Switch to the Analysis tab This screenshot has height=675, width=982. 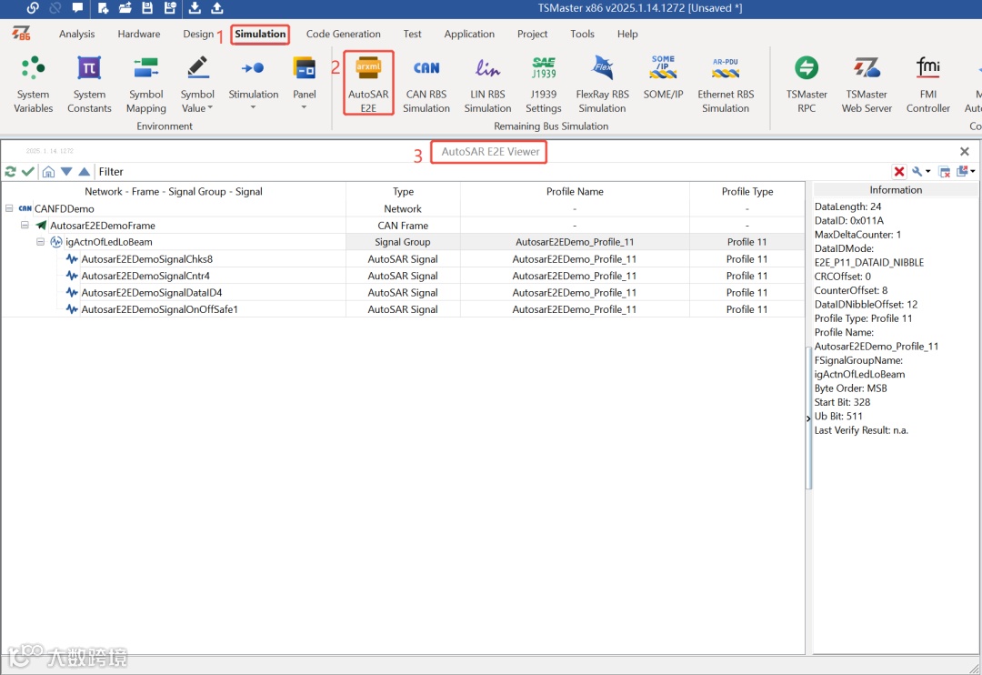pyautogui.click(x=77, y=34)
